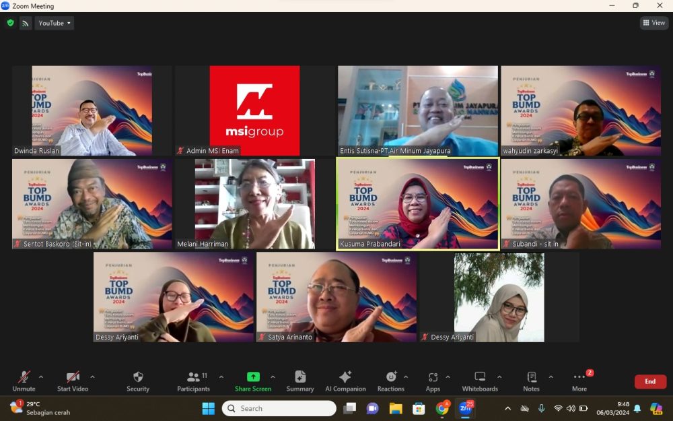Image resolution: width=673 pixels, height=421 pixels.
Task: Unmute the microphone
Action: pos(24,381)
